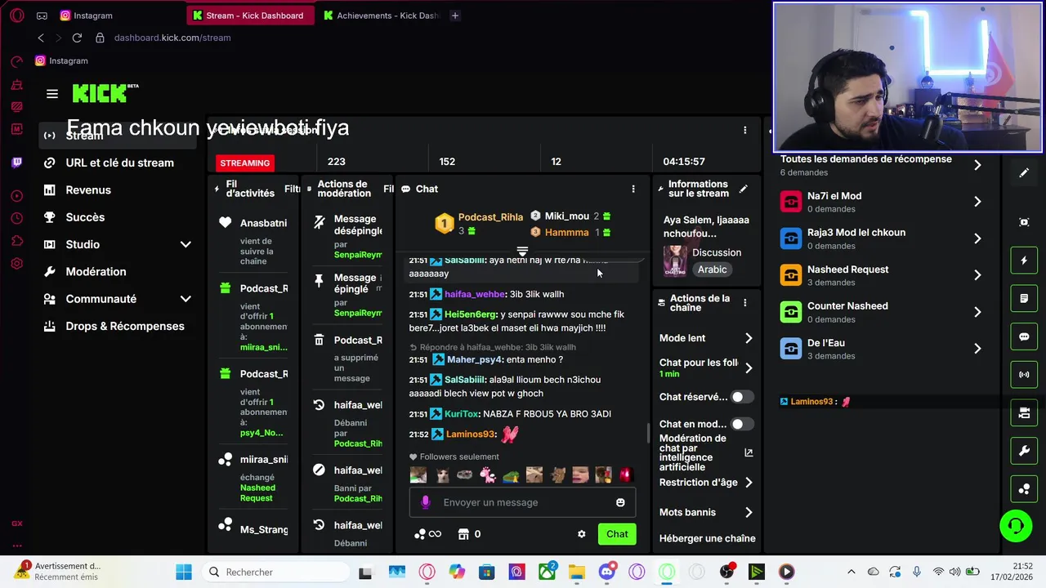The image size is (1046, 588).
Task: Open Nasheed Request reward requests
Action: click(x=883, y=275)
